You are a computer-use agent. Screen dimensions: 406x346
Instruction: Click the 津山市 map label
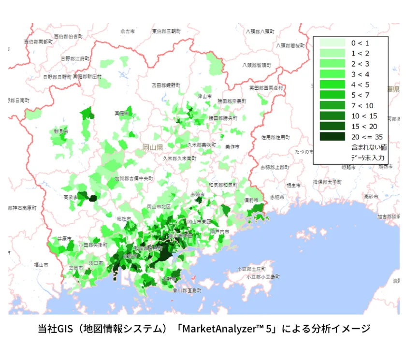point(205,96)
